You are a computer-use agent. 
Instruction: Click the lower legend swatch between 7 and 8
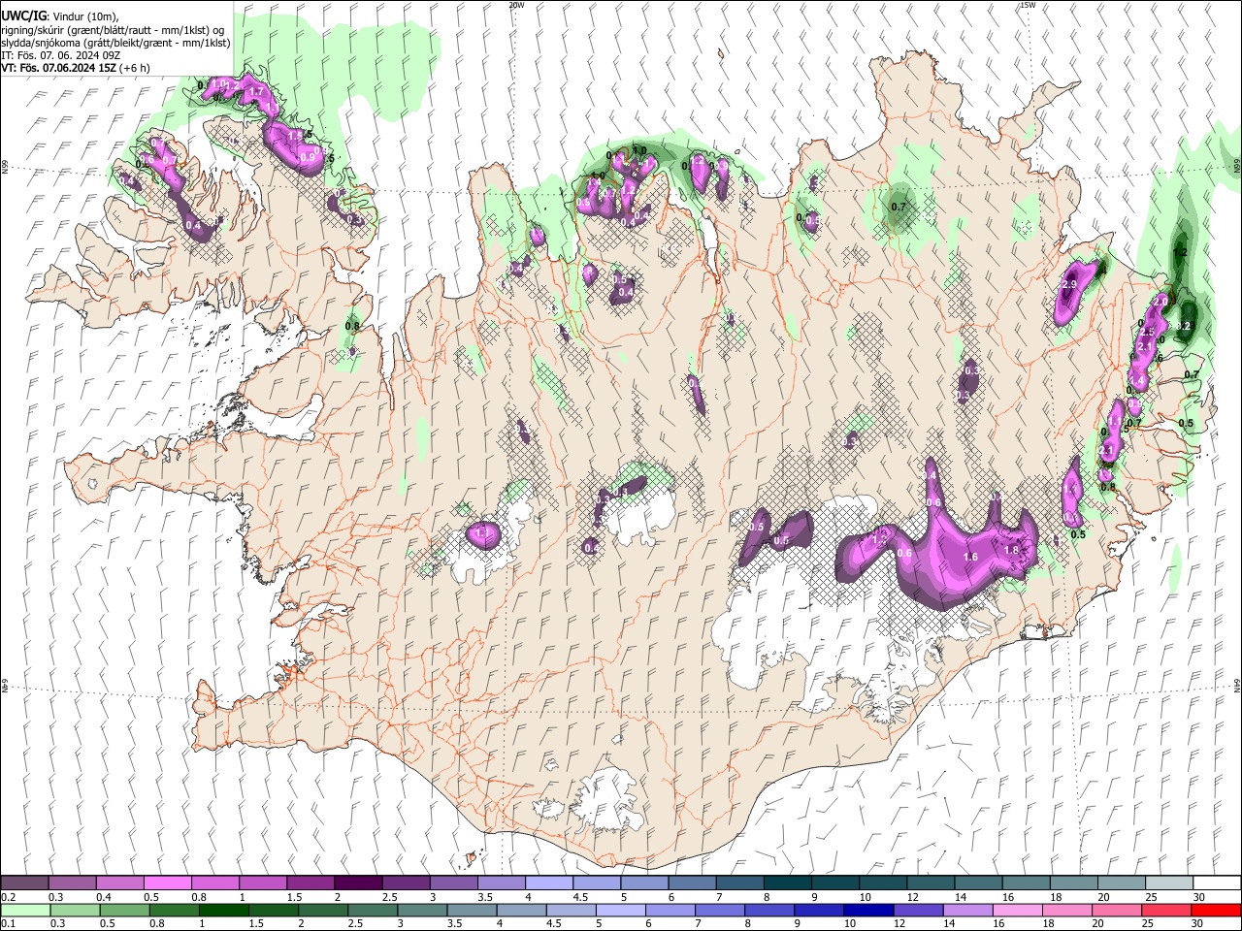[x=720, y=910]
